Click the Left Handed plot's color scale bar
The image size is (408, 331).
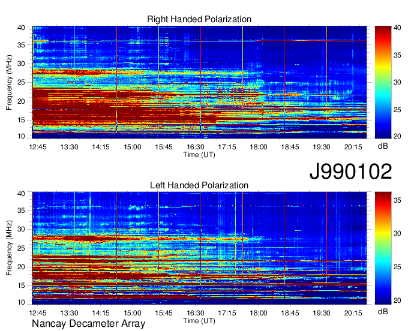click(x=383, y=248)
